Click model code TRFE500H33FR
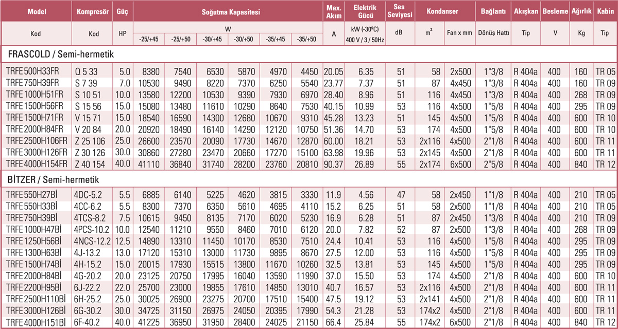Image resolution: width=618 pixels, height=329 pixels. [x=32, y=71]
